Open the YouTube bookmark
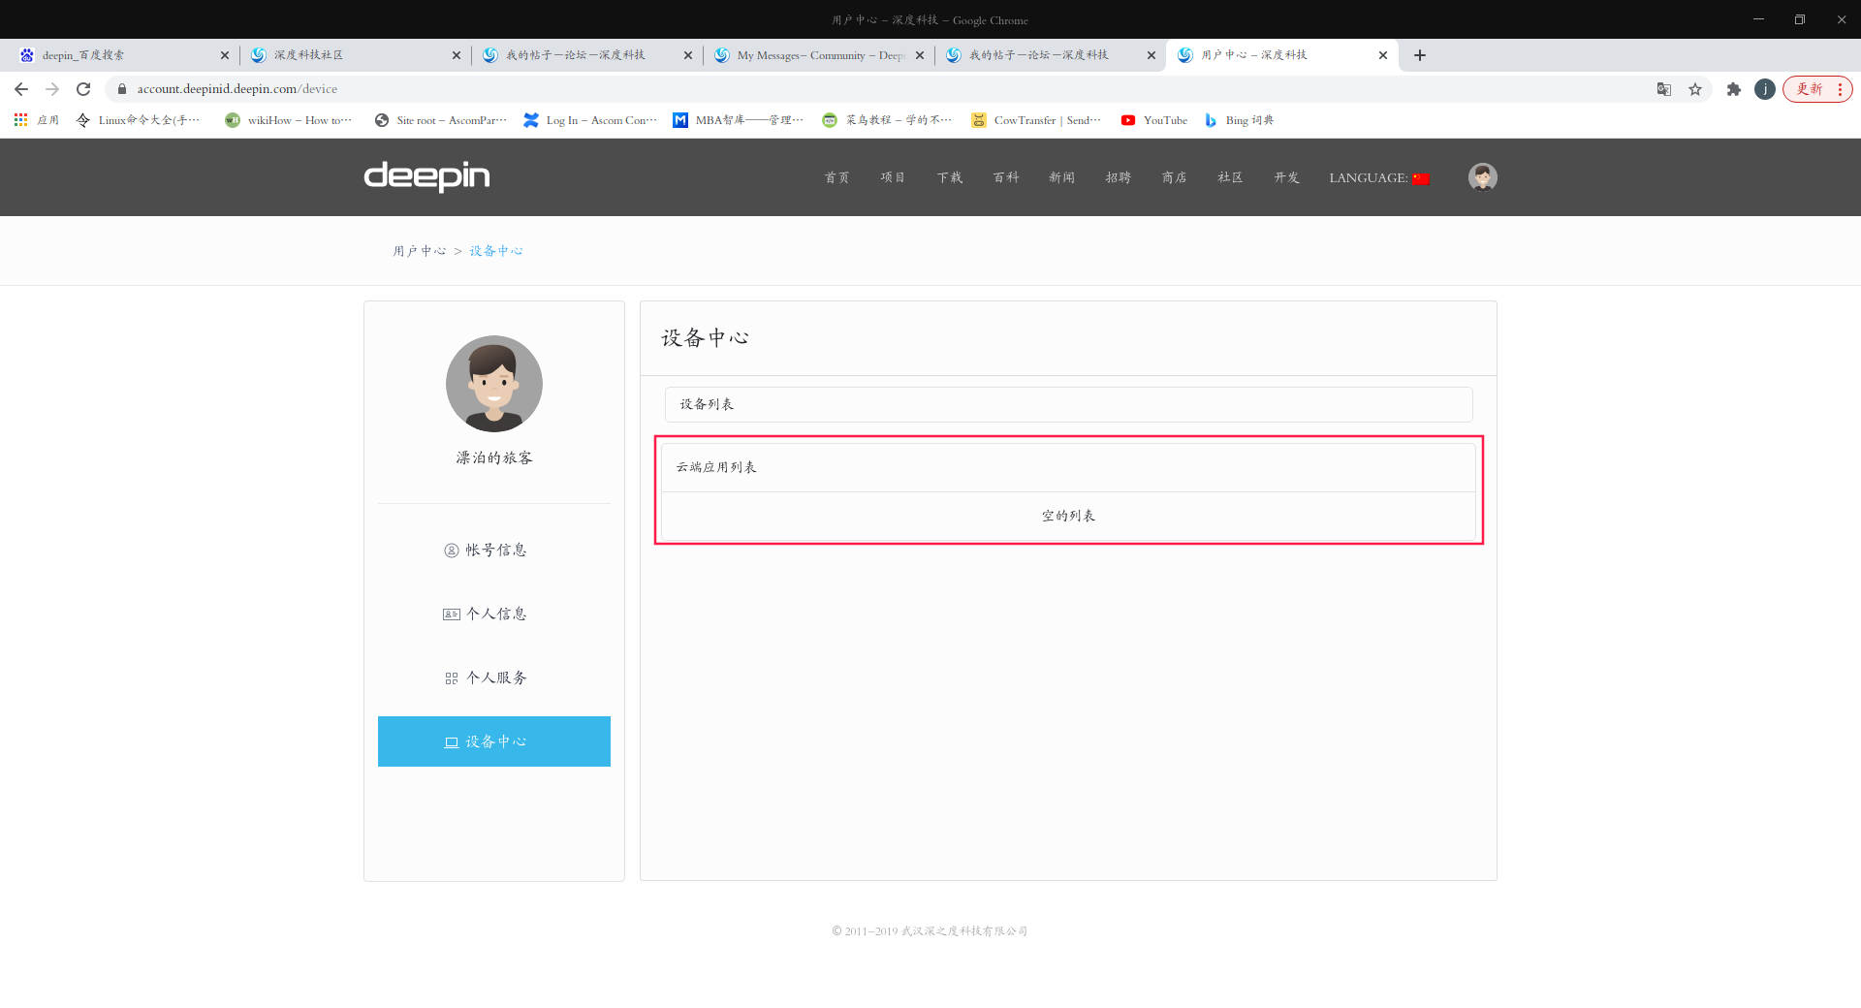1861x1008 pixels. (x=1154, y=120)
